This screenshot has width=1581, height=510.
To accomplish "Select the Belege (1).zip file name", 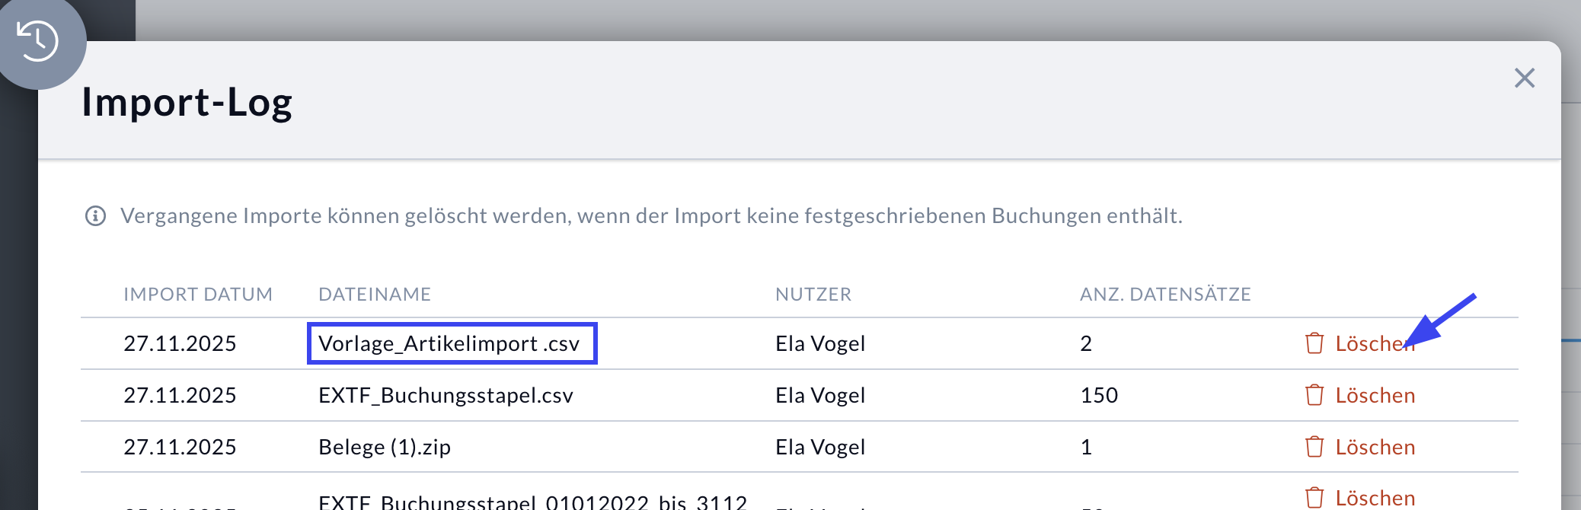I will click(385, 447).
